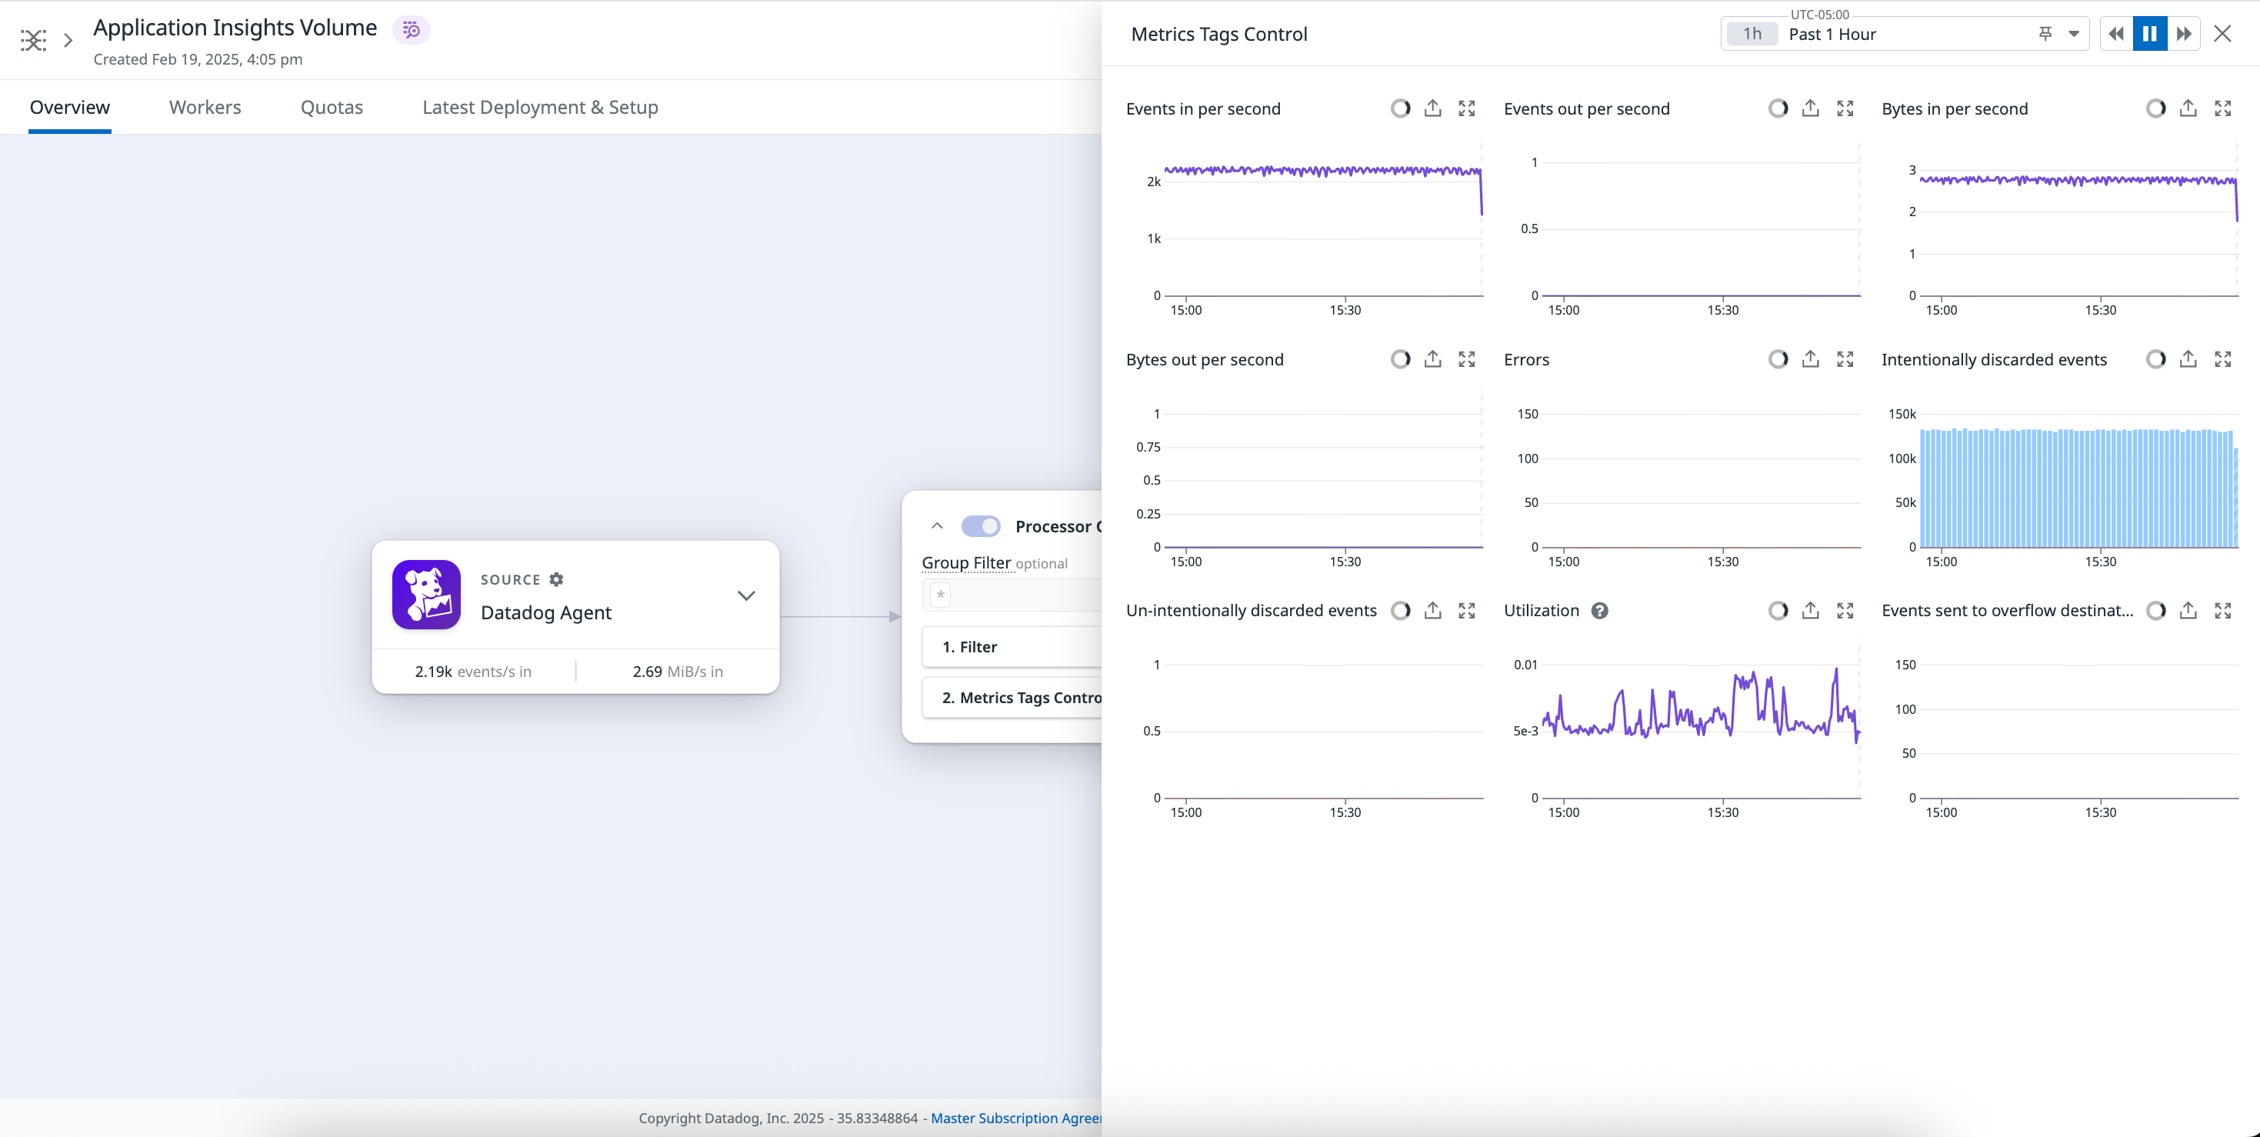Toggle the Processor Group enabled switch
Image resolution: width=2260 pixels, height=1137 pixels.
[981, 525]
